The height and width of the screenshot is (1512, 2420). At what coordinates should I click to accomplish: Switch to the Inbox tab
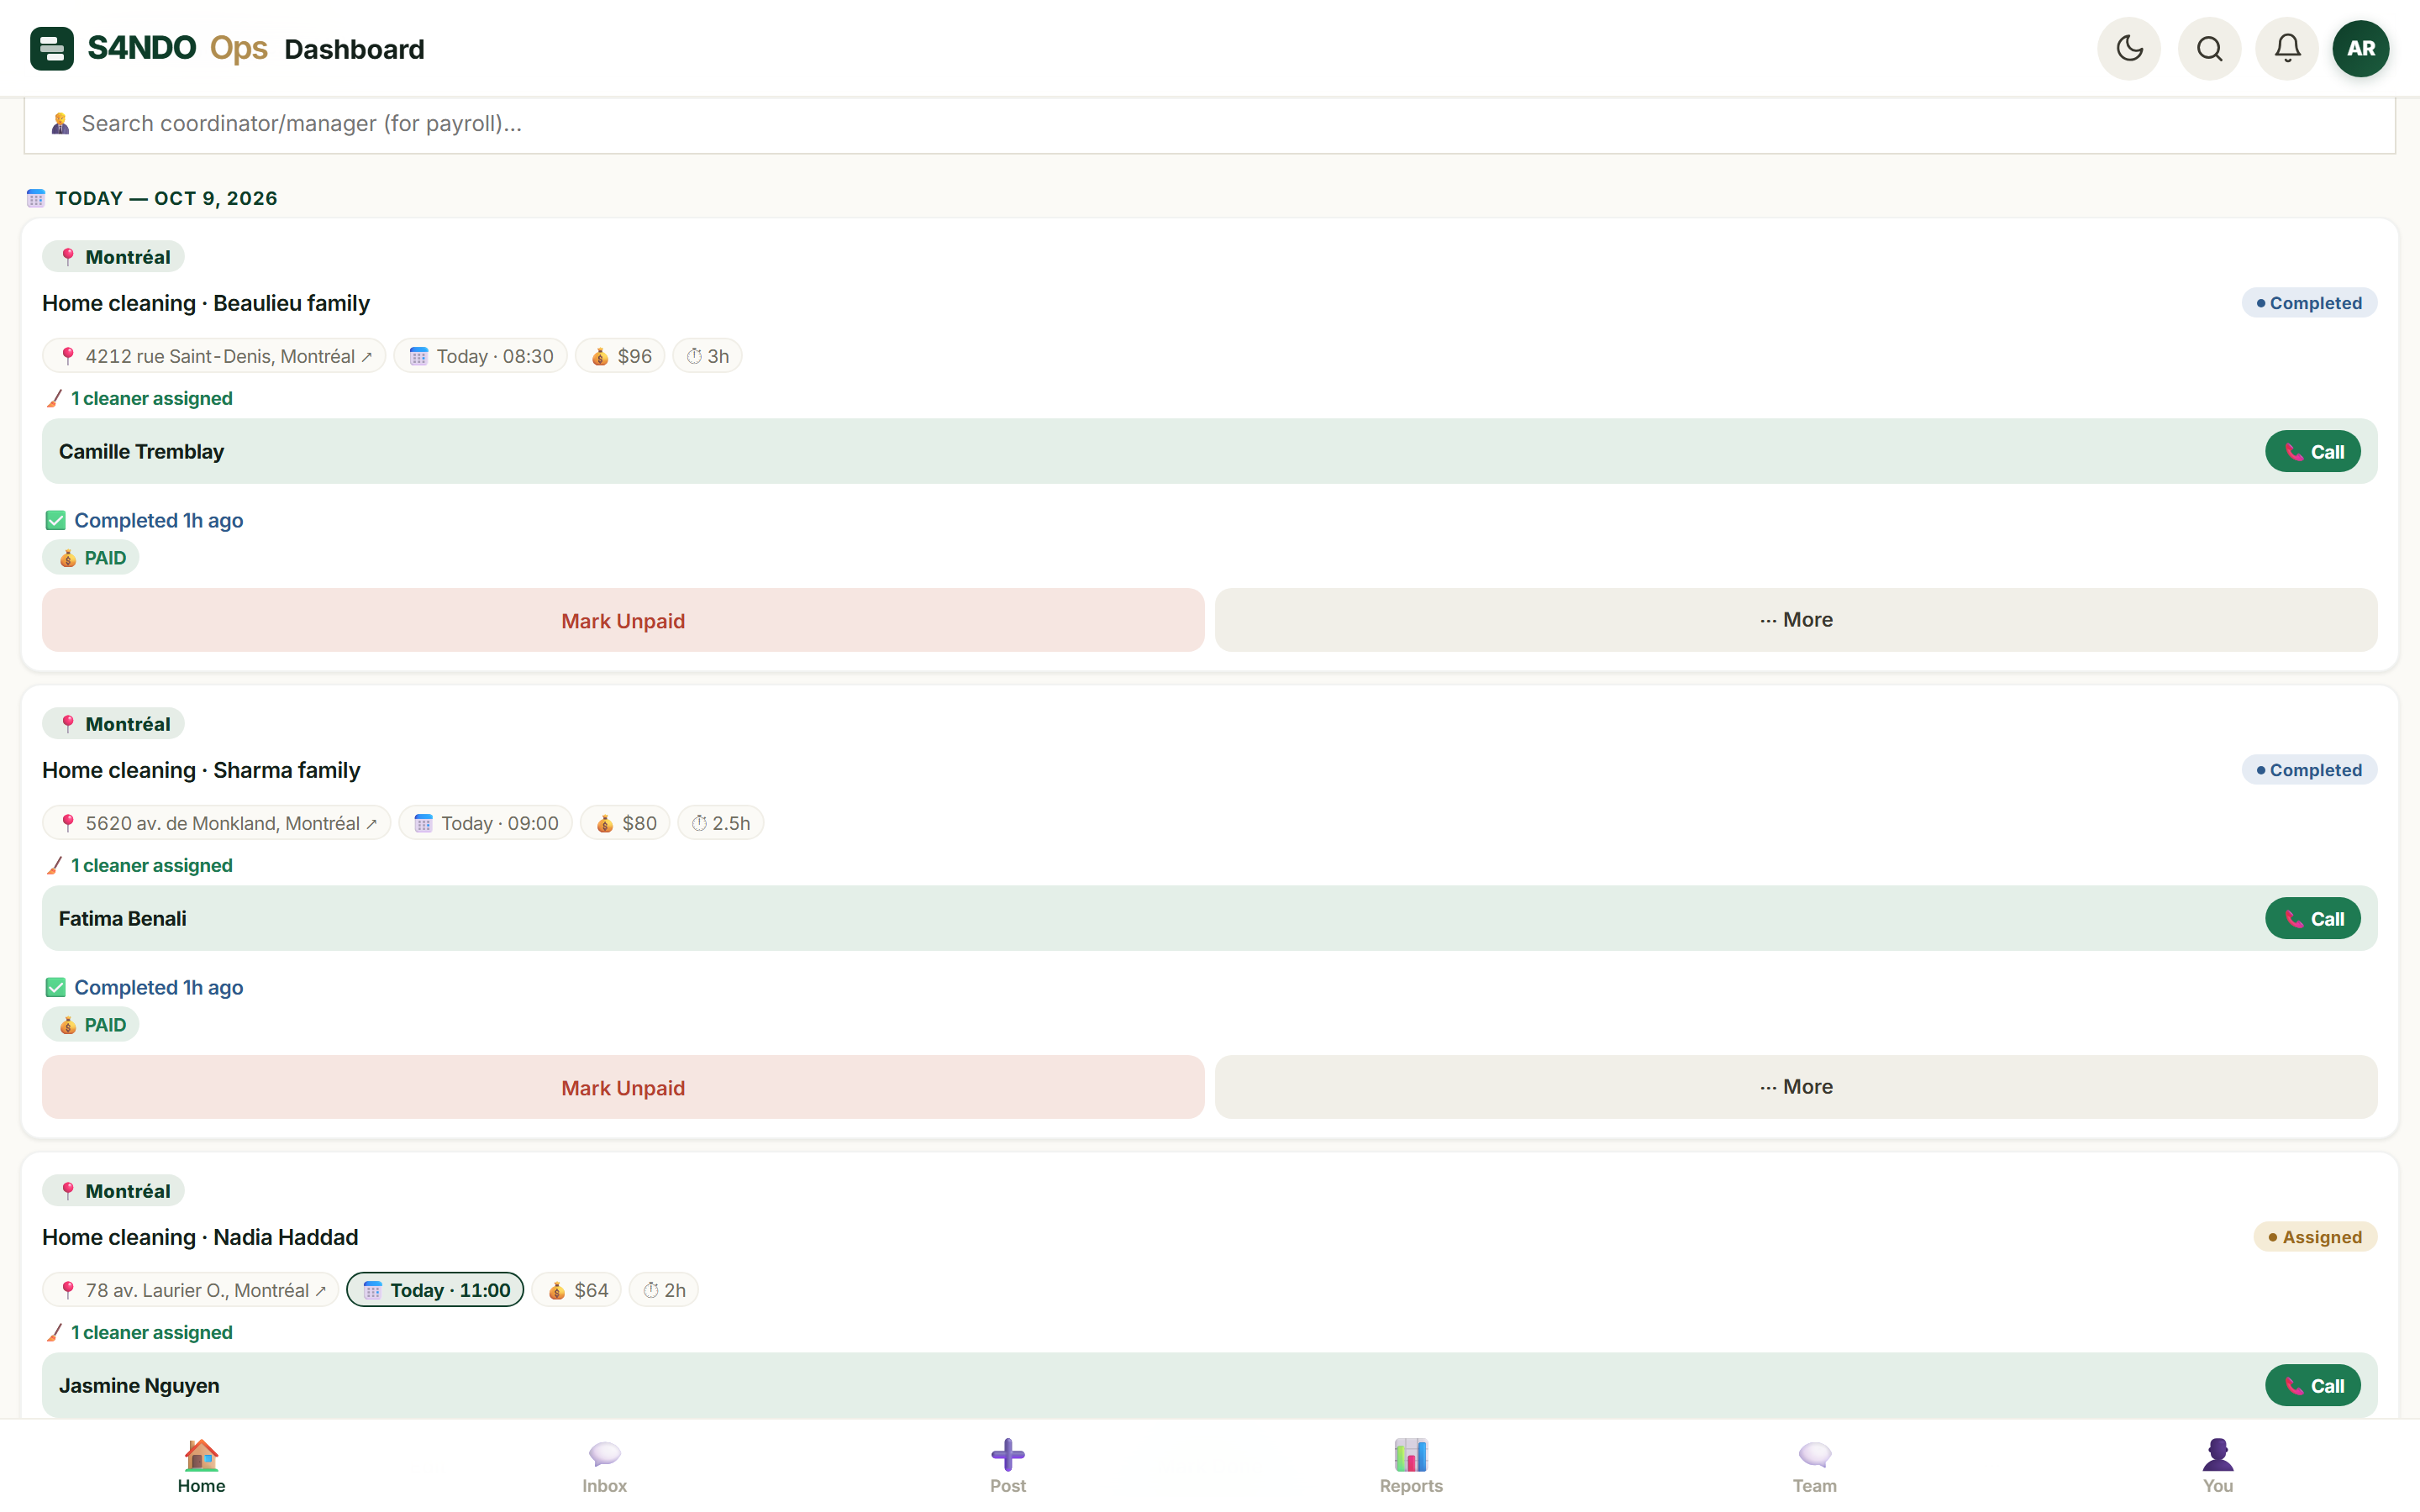click(x=604, y=1466)
